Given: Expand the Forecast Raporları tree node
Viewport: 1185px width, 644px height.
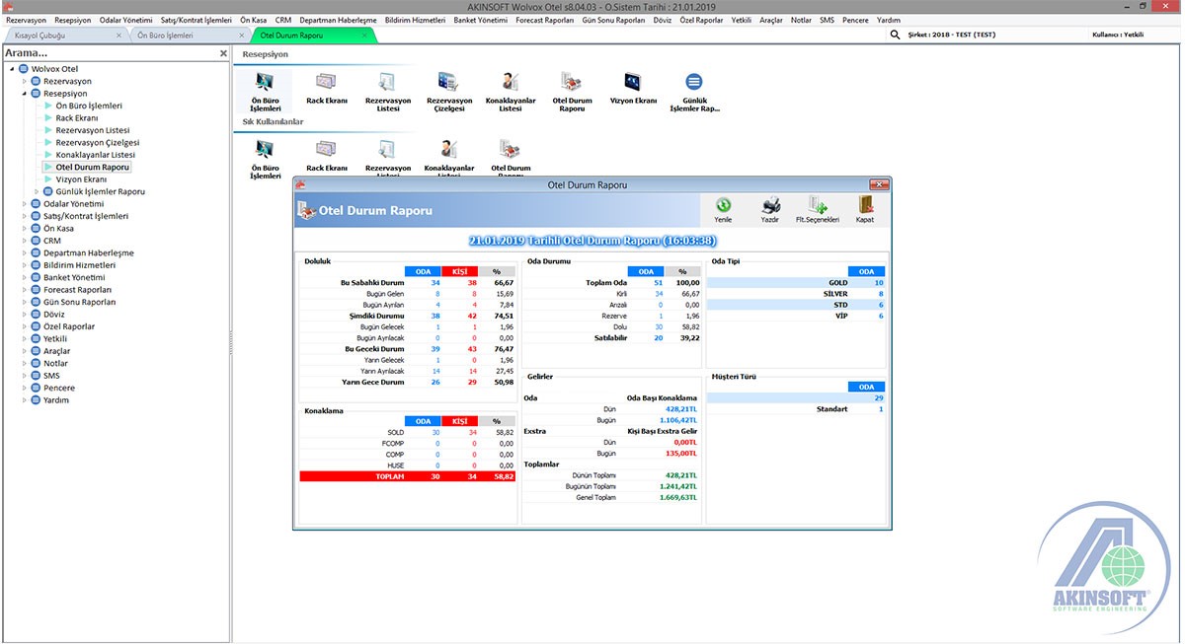Looking at the screenshot, I should (x=25, y=290).
